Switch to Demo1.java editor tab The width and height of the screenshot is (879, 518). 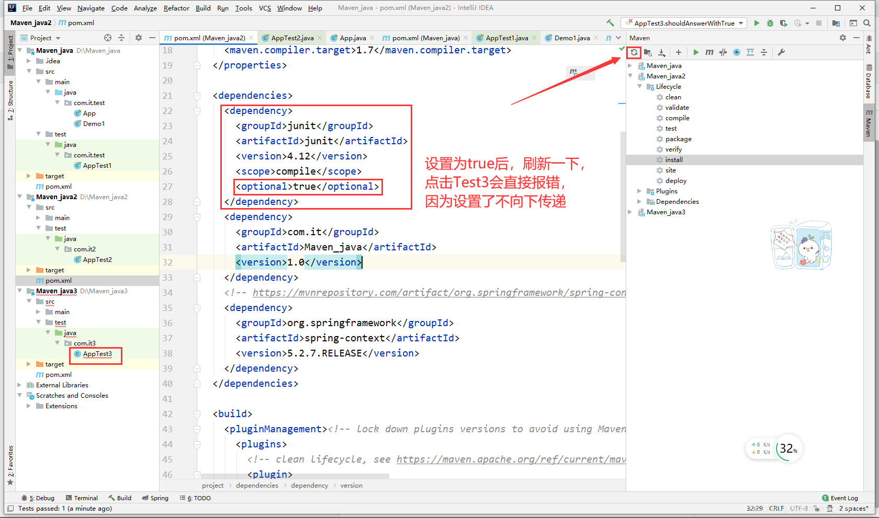click(x=572, y=38)
